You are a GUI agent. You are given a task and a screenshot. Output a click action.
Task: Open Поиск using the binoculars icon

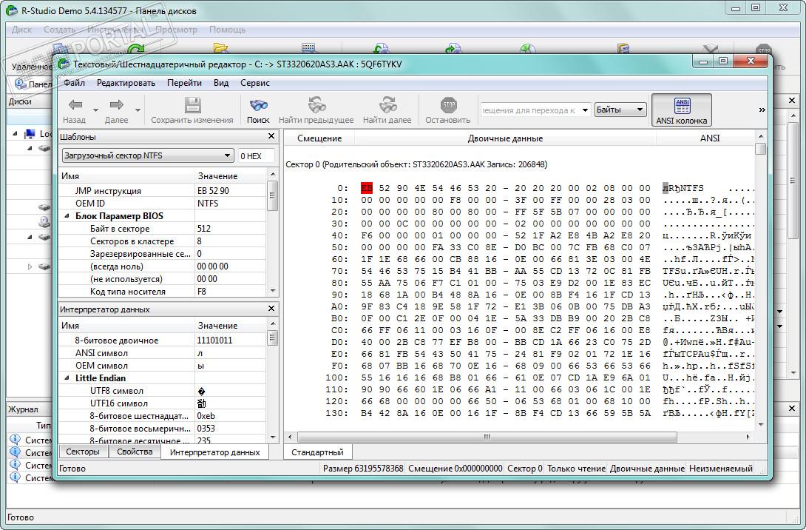258,105
